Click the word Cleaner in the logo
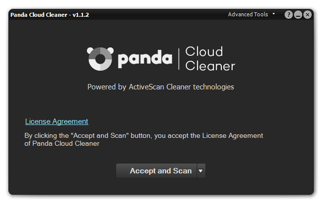This screenshot has height=206, width=327. point(210,66)
